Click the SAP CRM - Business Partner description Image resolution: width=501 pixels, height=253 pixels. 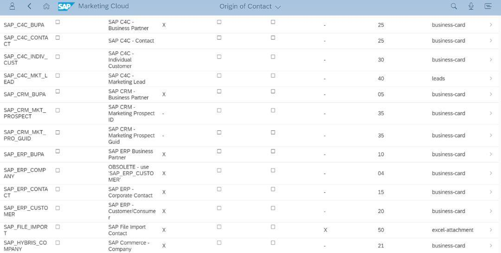click(x=128, y=94)
